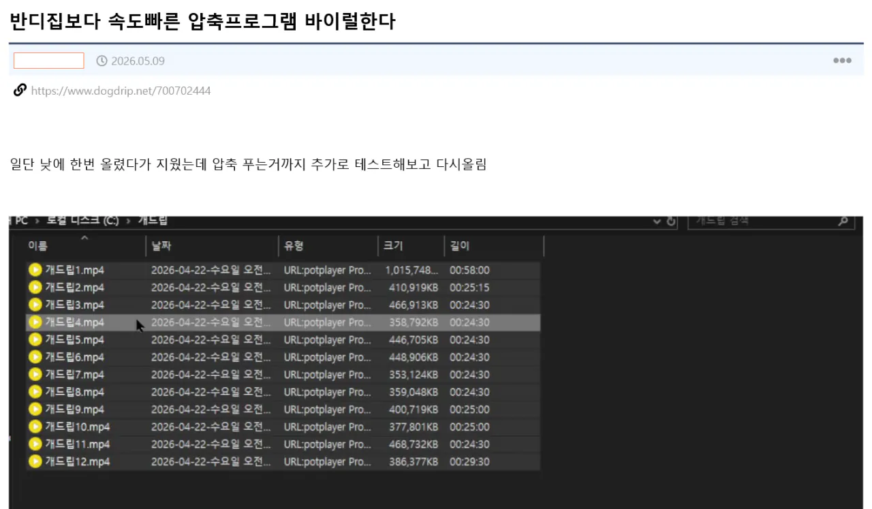Click the refresh icon beside the address bar
Image resolution: width=872 pixels, height=509 pixels.
pyautogui.click(x=671, y=221)
